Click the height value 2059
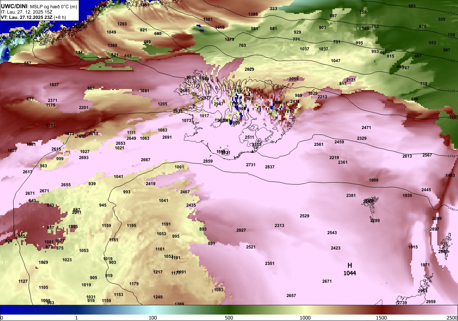 (294, 79)
